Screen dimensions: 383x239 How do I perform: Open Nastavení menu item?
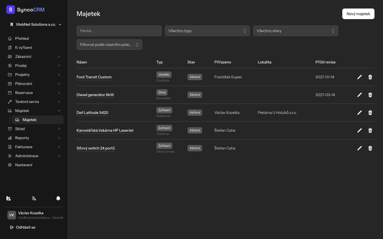point(34,165)
